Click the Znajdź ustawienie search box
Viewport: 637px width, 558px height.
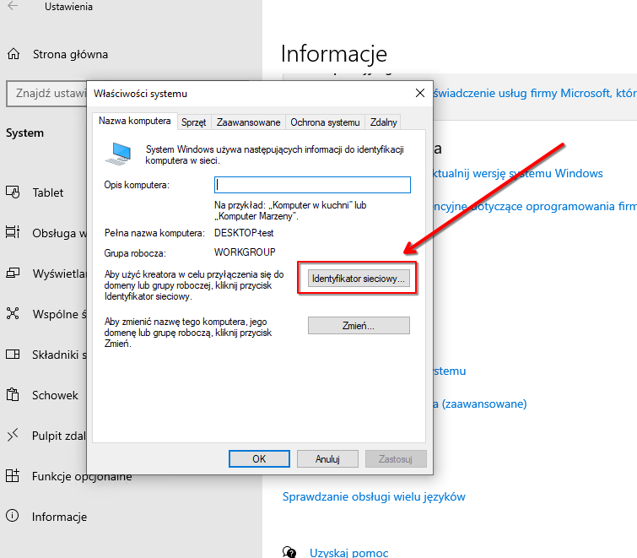(46, 93)
